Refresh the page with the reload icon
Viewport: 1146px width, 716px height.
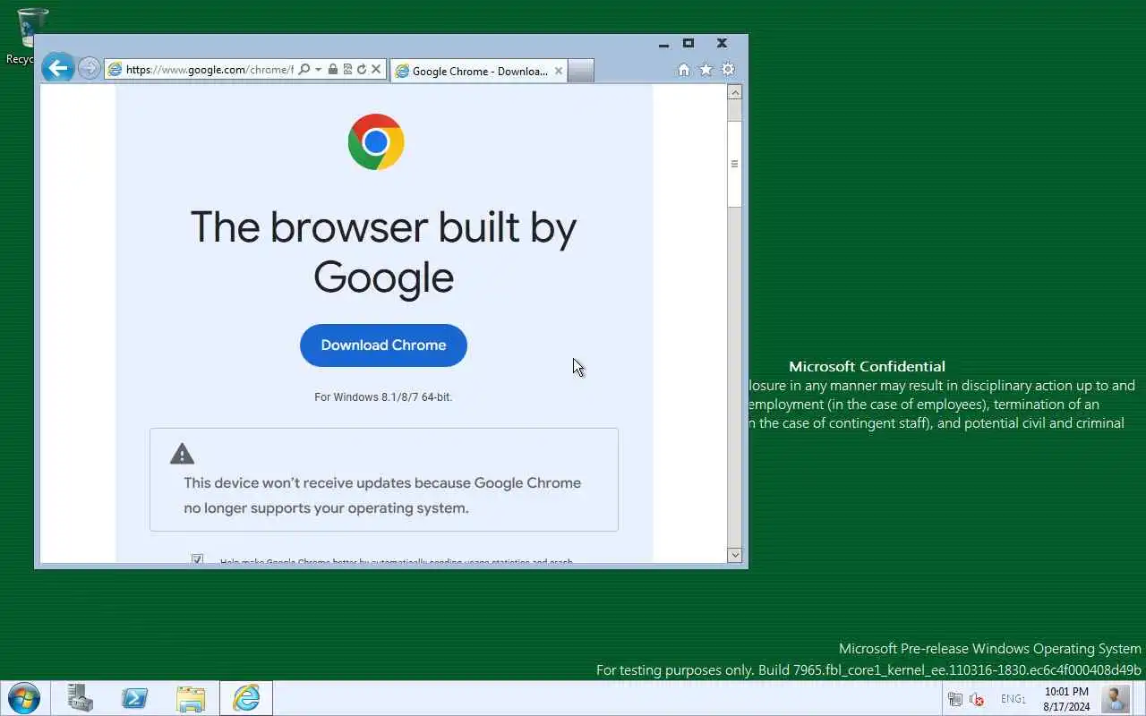(362, 69)
